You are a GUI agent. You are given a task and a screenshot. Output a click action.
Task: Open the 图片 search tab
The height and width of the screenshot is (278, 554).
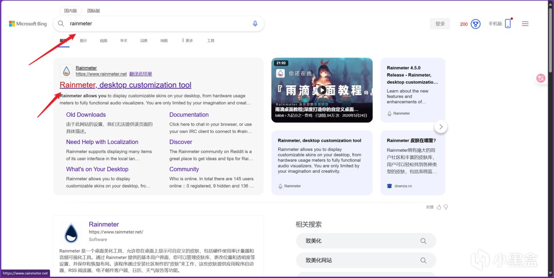click(84, 41)
